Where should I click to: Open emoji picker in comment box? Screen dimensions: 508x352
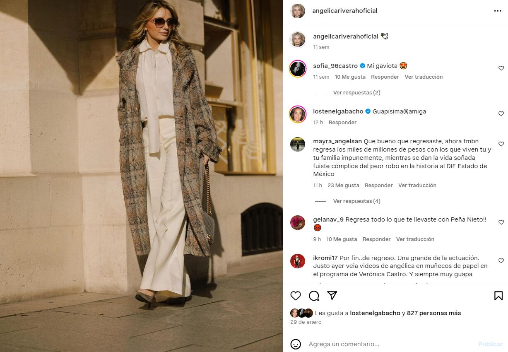pyautogui.click(x=296, y=344)
